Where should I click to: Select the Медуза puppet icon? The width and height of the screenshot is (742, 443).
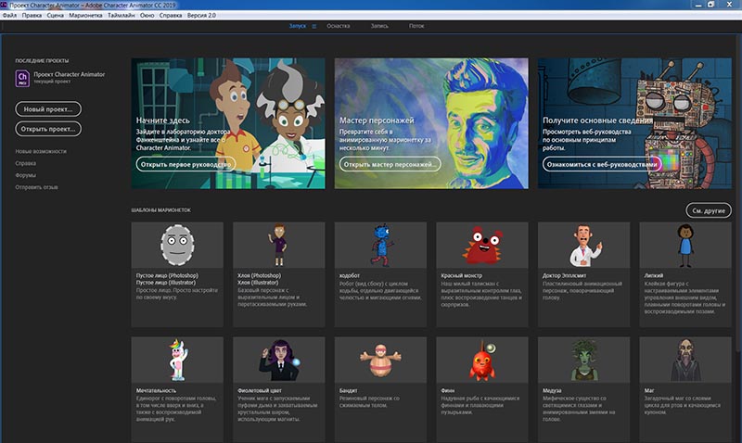(x=584, y=360)
